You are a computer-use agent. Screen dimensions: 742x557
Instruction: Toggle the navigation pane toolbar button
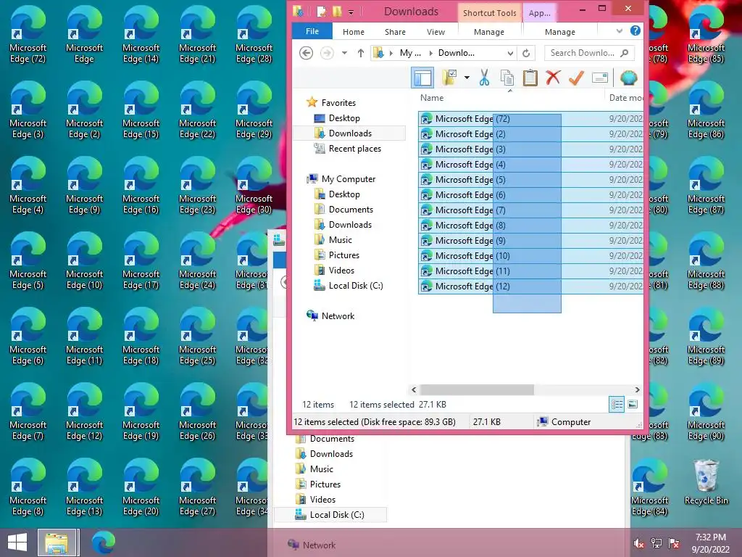point(422,78)
